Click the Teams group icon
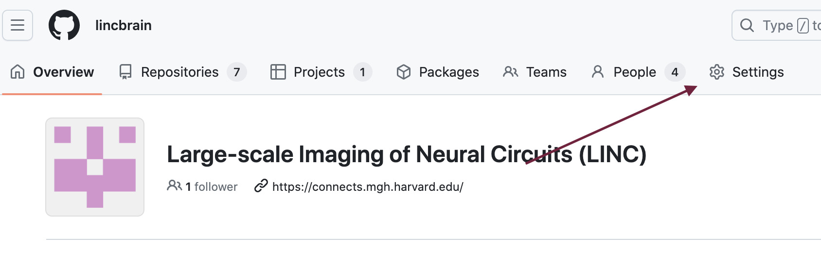The width and height of the screenshot is (821, 269). point(510,72)
